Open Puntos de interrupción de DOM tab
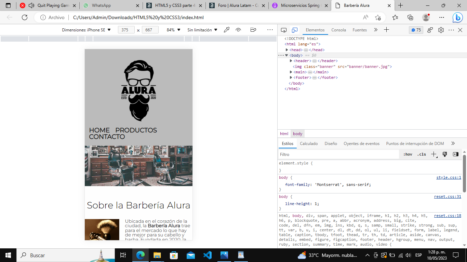Image resolution: width=467 pixels, height=262 pixels. tap(415, 144)
